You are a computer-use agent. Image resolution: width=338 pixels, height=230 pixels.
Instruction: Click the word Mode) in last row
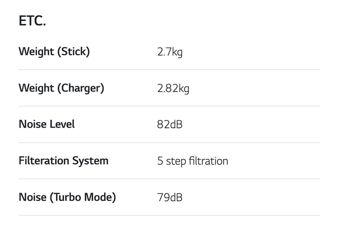(100, 197)
